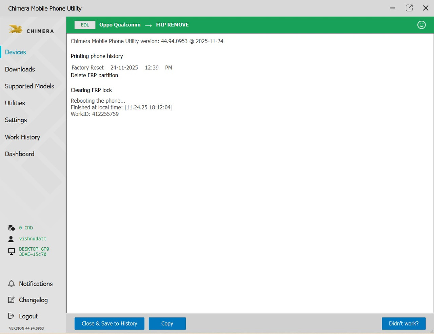The height and width of the screenshot is (334, 434).
Task: Click the computer monitor icon
Action: (12, 252)
